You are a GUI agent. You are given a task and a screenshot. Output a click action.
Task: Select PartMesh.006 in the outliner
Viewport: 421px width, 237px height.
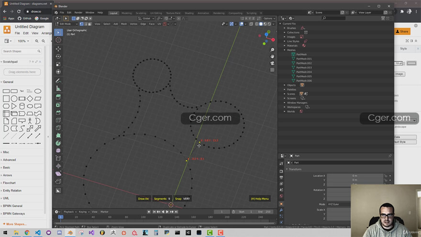(304, 80)
